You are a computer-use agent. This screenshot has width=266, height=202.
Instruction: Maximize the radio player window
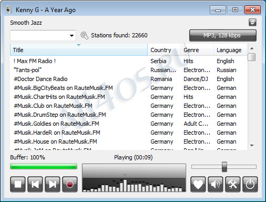tap(235, 10)
